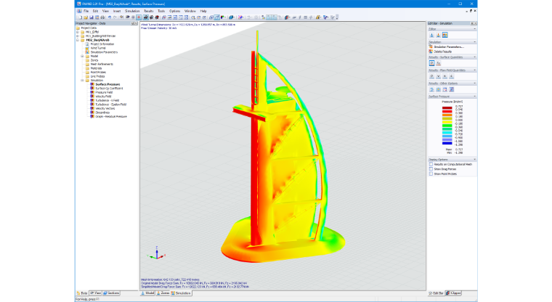Expand the first project folder in navigator
552x302 pixels.
[x=78, y=32]
